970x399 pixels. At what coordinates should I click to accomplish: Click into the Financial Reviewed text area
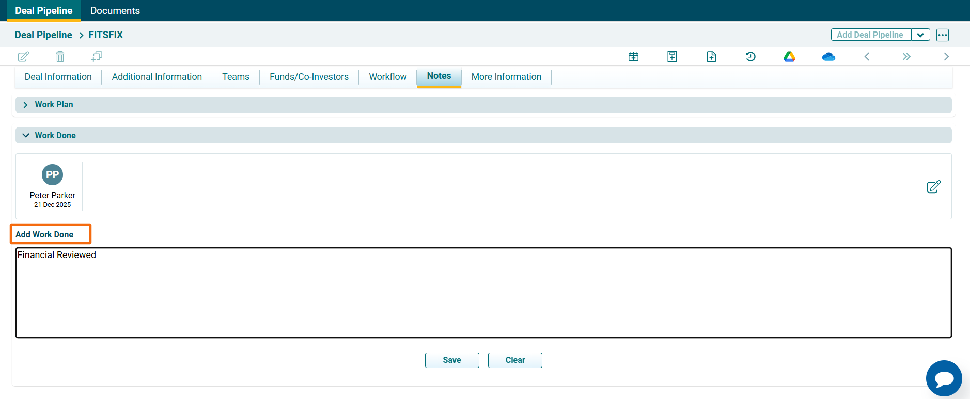[x=483, y=293]
